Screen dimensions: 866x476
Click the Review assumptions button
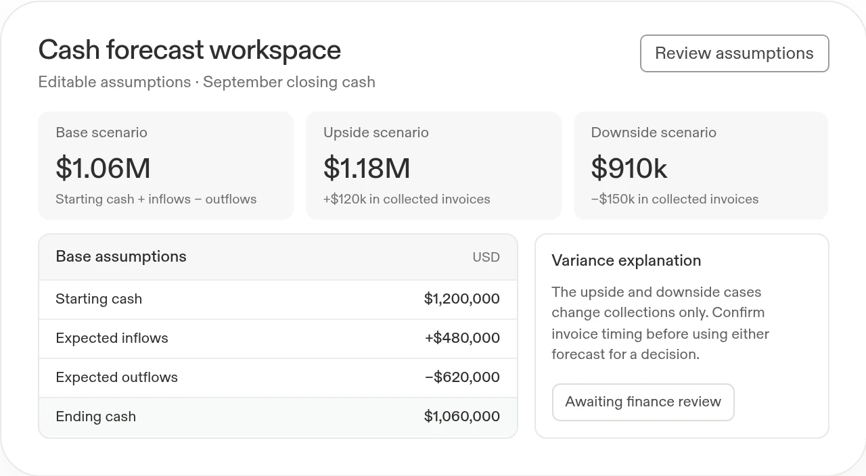(734, 53)
